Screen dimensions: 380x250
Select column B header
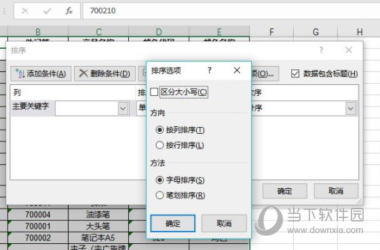pyautogui.click(x=38, y=31)
